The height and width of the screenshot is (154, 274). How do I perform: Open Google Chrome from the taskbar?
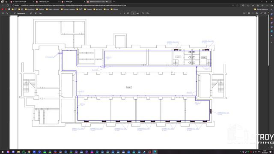point(29,152)
